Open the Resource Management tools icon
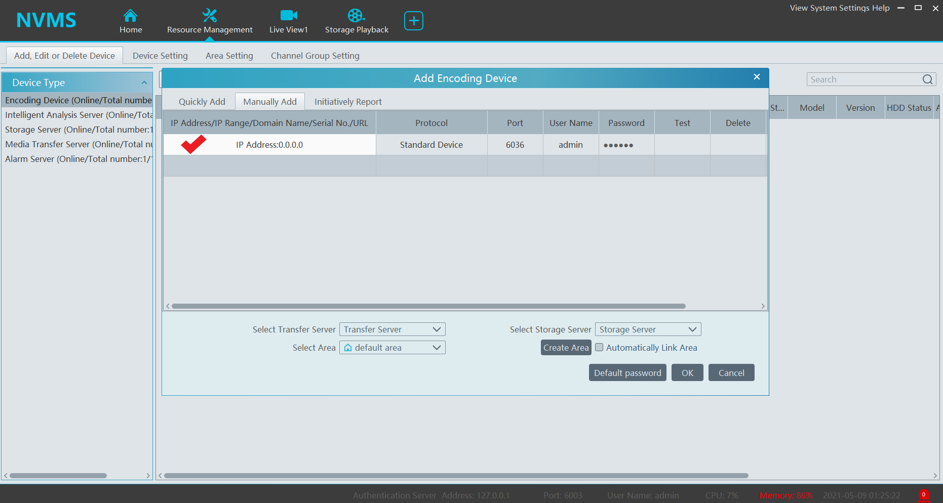 (209, 16)
